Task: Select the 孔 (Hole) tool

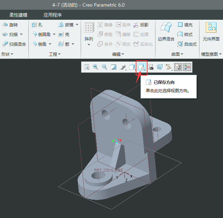Action: pos(37,25)
